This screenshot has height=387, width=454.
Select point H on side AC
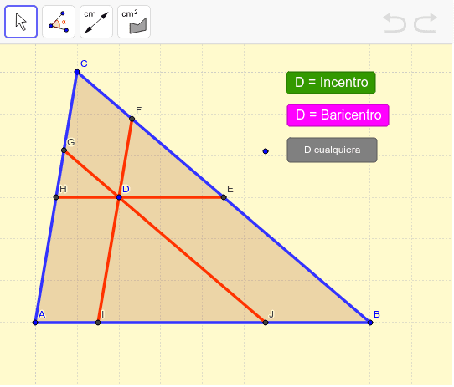coord(56,197)
